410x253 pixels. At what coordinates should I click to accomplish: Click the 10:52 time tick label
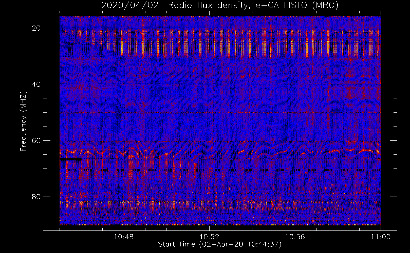pos(209,237)
